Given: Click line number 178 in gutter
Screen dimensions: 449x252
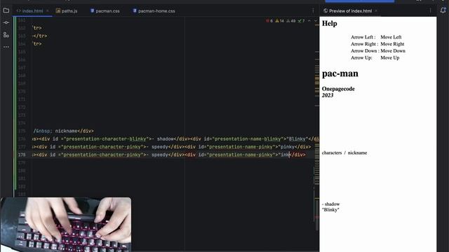Looking at the screenshot, I should 22,155.
